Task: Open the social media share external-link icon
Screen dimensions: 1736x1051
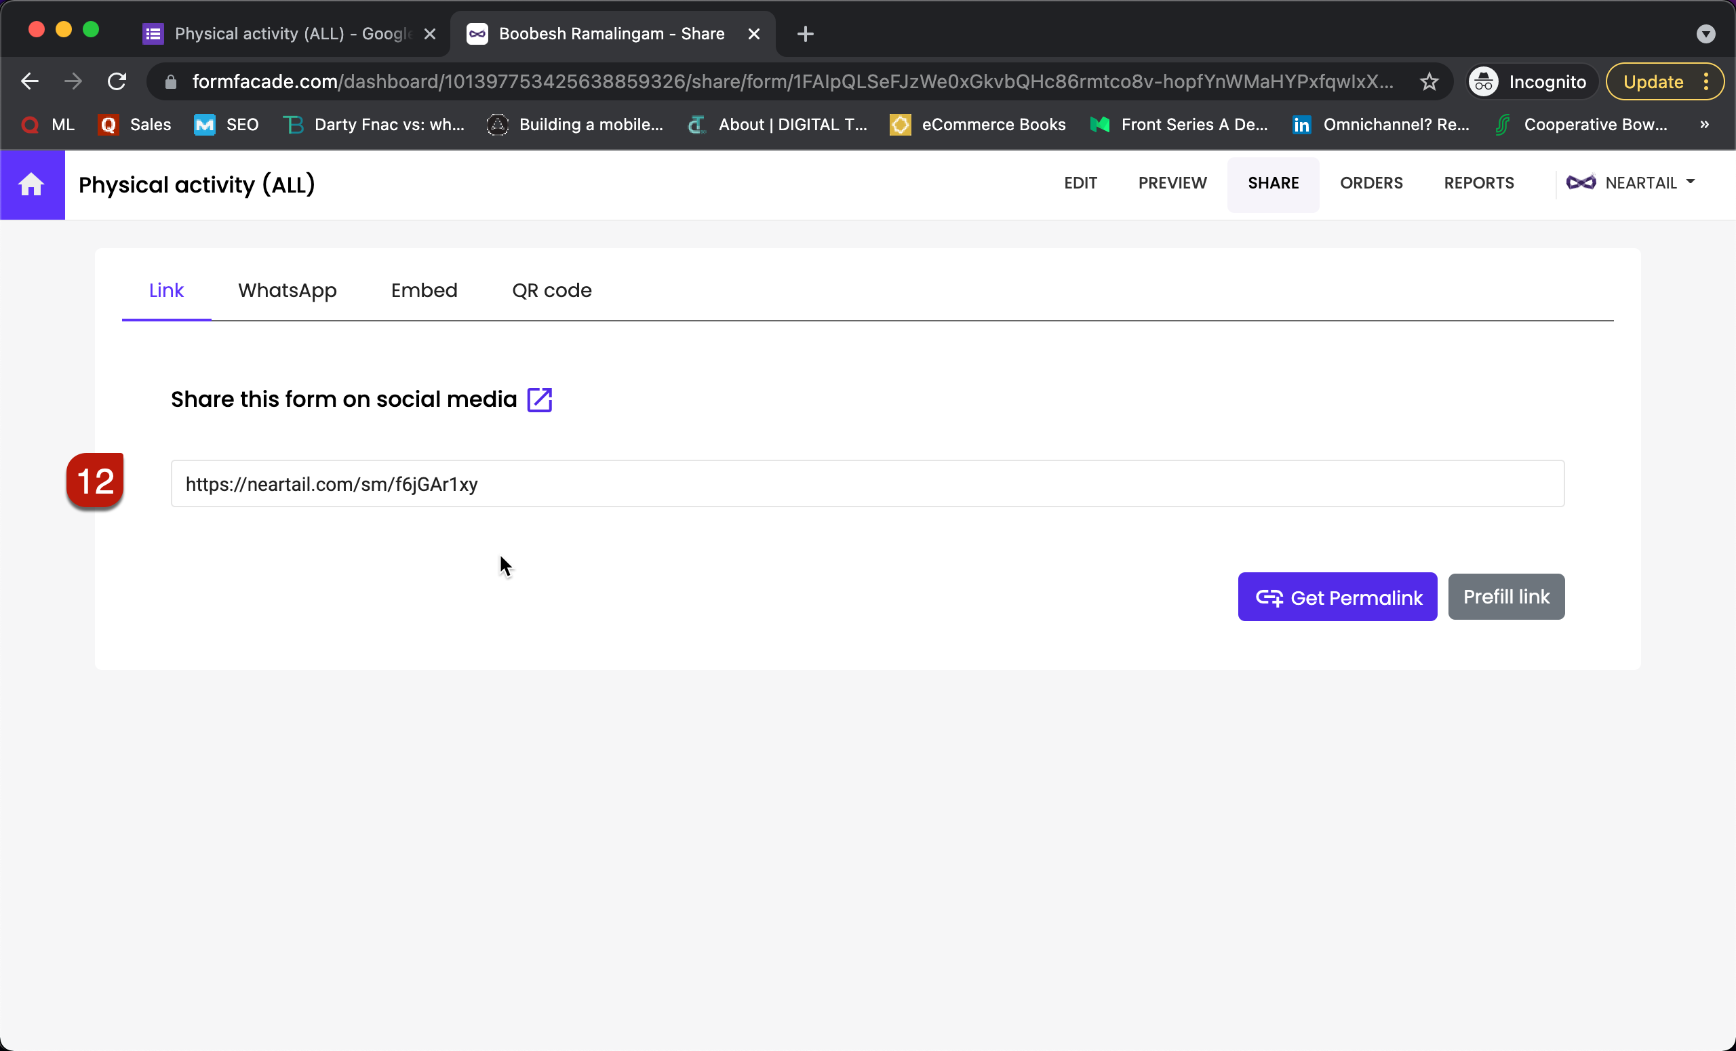Action: click(x=540, y=399)
